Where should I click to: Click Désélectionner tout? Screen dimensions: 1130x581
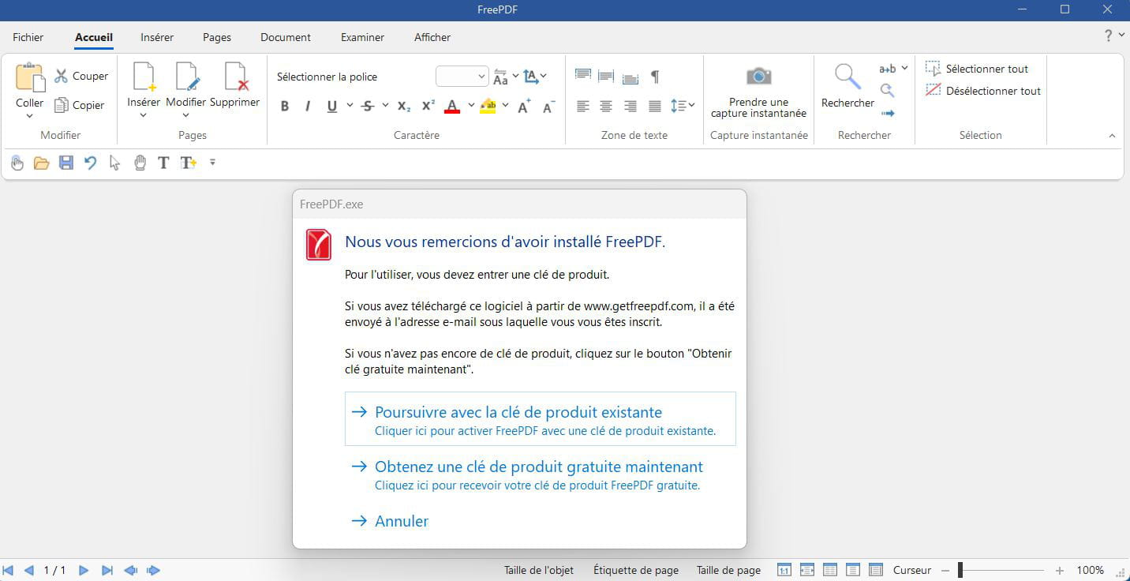(x=983, y=91)
